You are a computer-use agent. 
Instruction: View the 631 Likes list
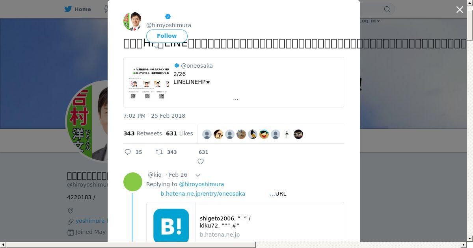coord(179,133)
